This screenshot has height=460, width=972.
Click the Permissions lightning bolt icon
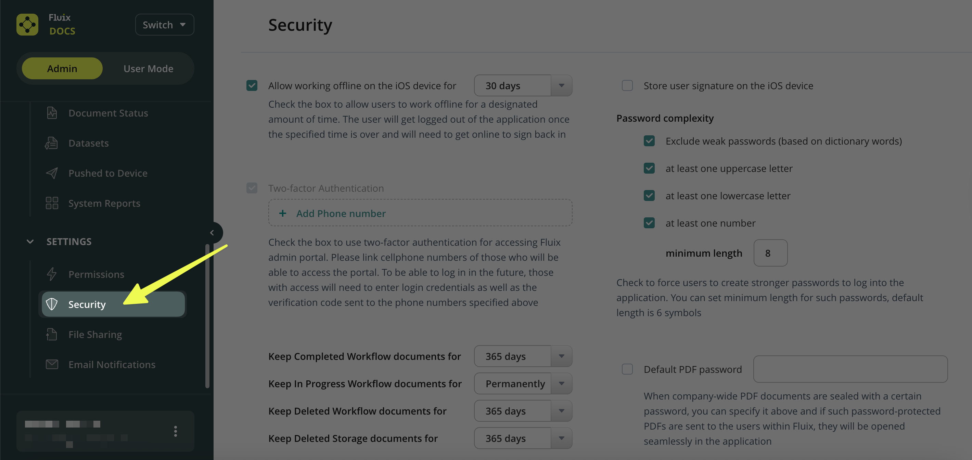(52, 274)
